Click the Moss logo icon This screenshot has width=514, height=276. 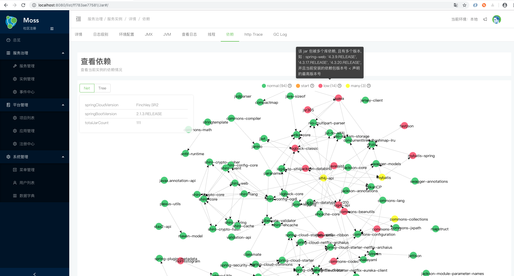coord(11,22)
